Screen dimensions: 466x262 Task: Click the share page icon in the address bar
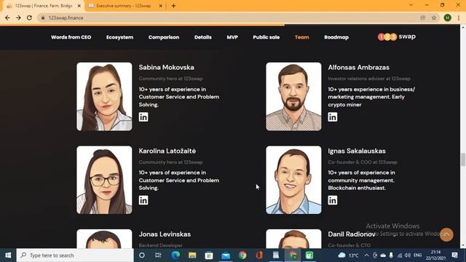[422, 17]
